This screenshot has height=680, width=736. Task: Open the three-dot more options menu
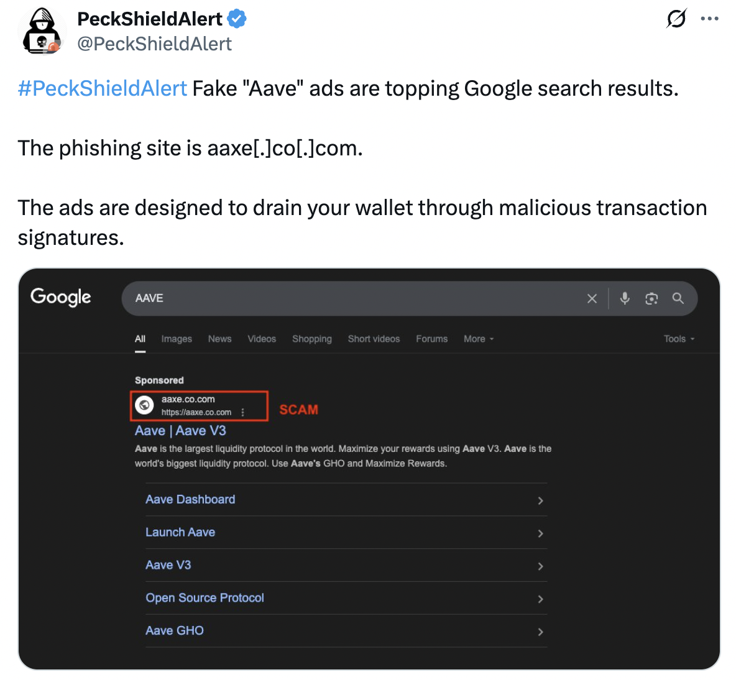(x=709, y=19)
